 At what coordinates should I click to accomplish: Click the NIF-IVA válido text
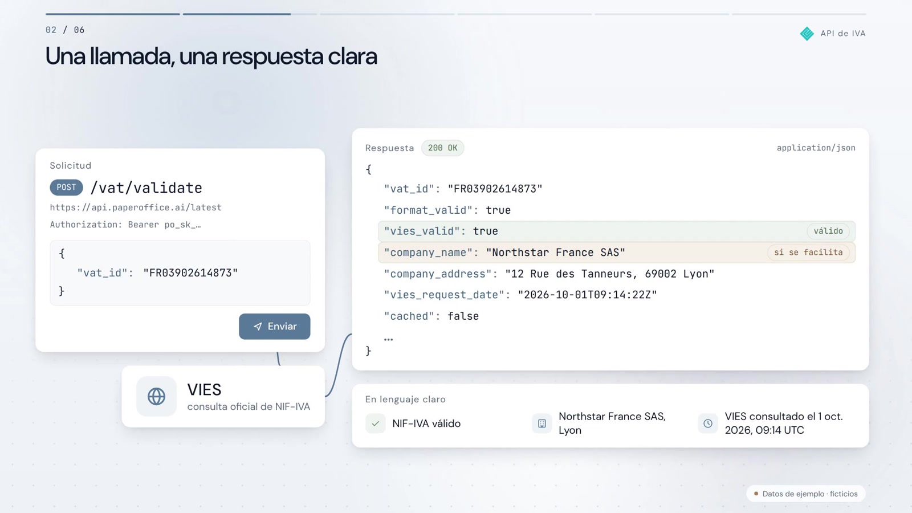426,424
